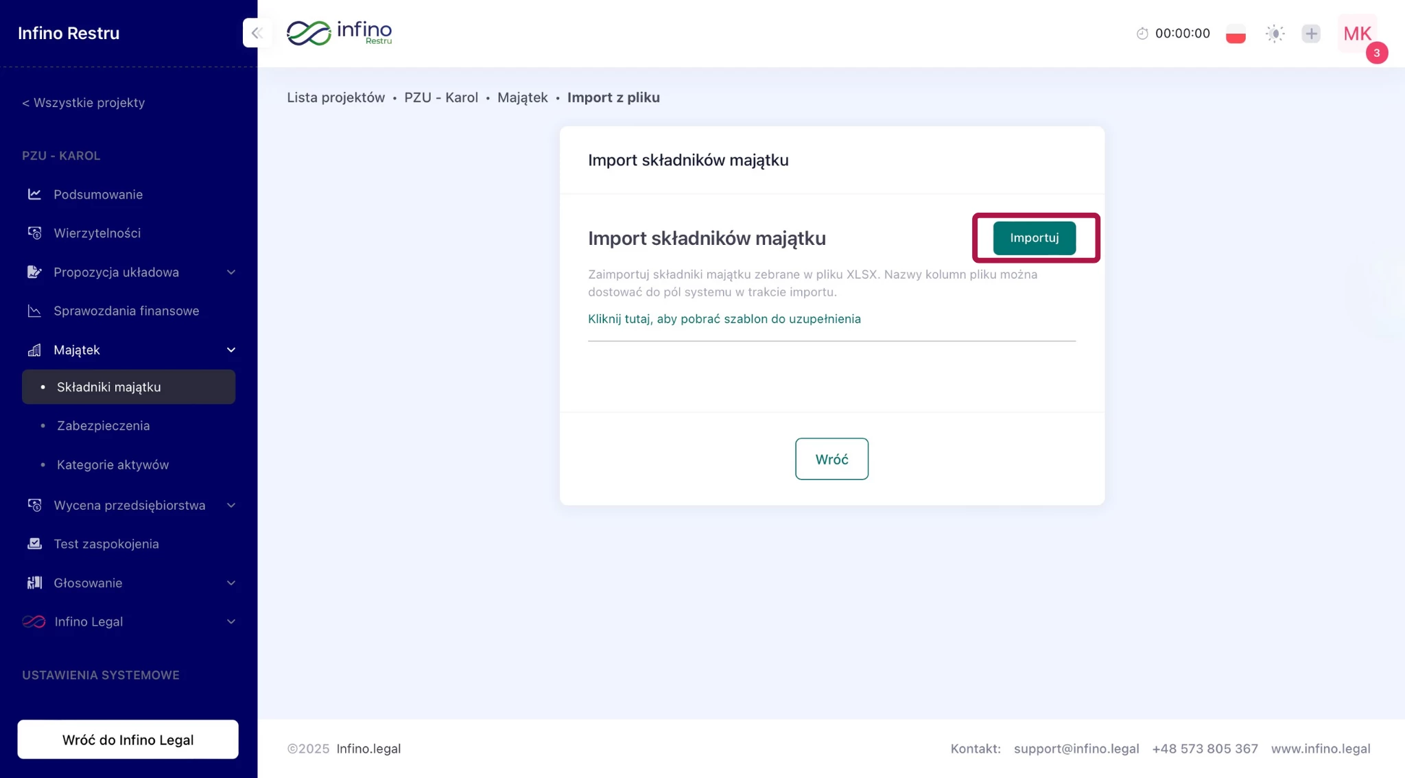Open Wierzytelności from sidebar
Image resolution: width=1405 pixels, height=778 pixels.
[97, 233]
